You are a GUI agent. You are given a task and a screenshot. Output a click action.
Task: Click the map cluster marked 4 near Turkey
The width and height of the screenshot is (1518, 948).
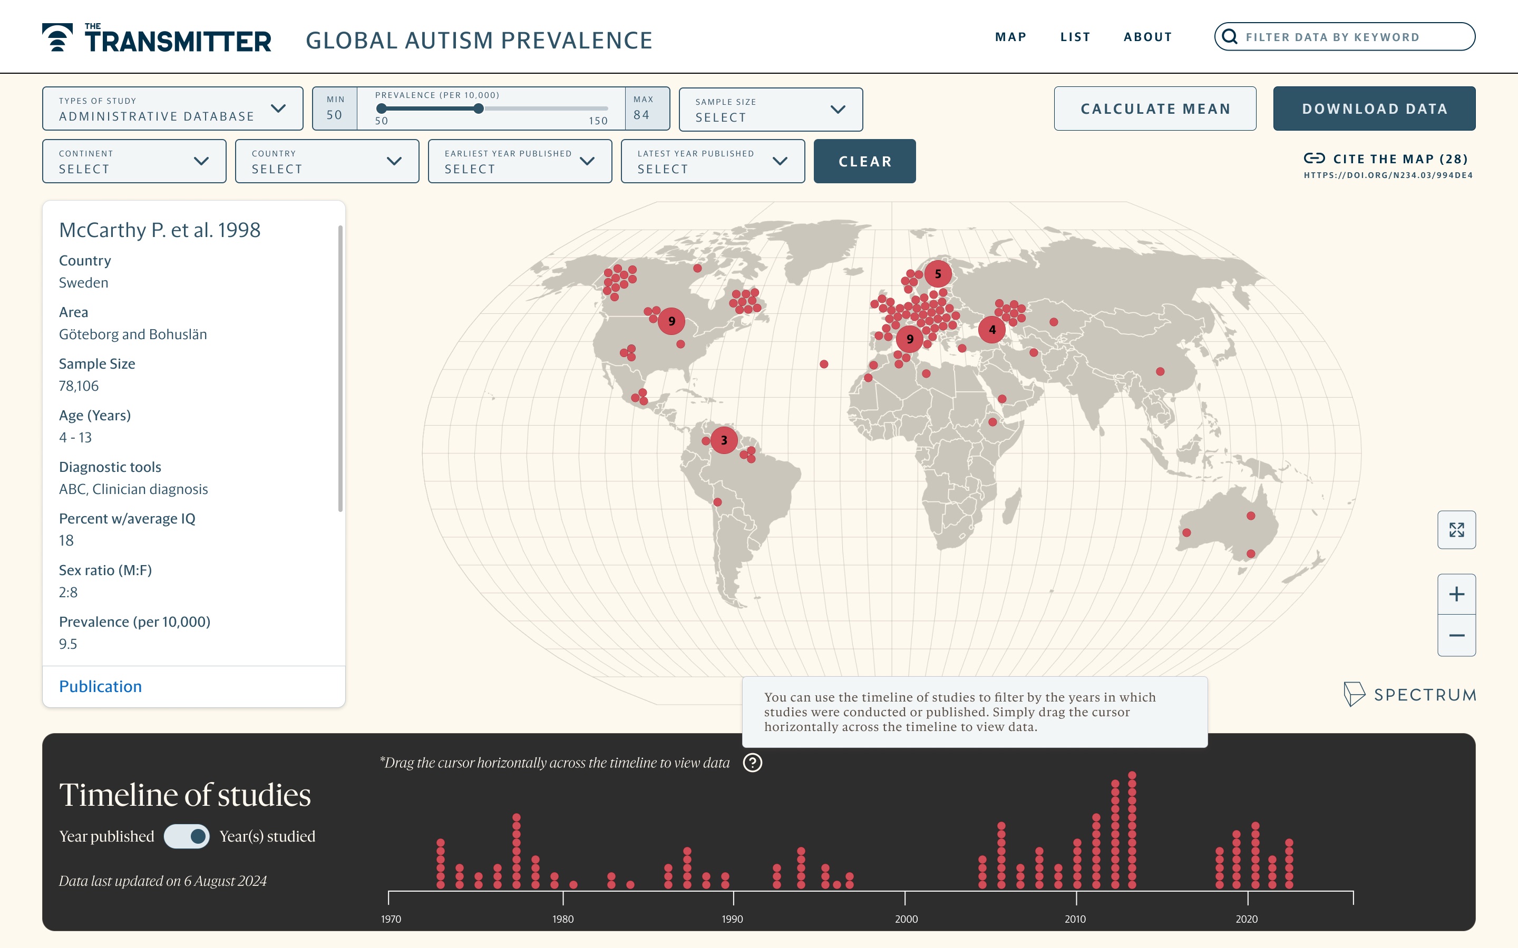click(992, 329)
